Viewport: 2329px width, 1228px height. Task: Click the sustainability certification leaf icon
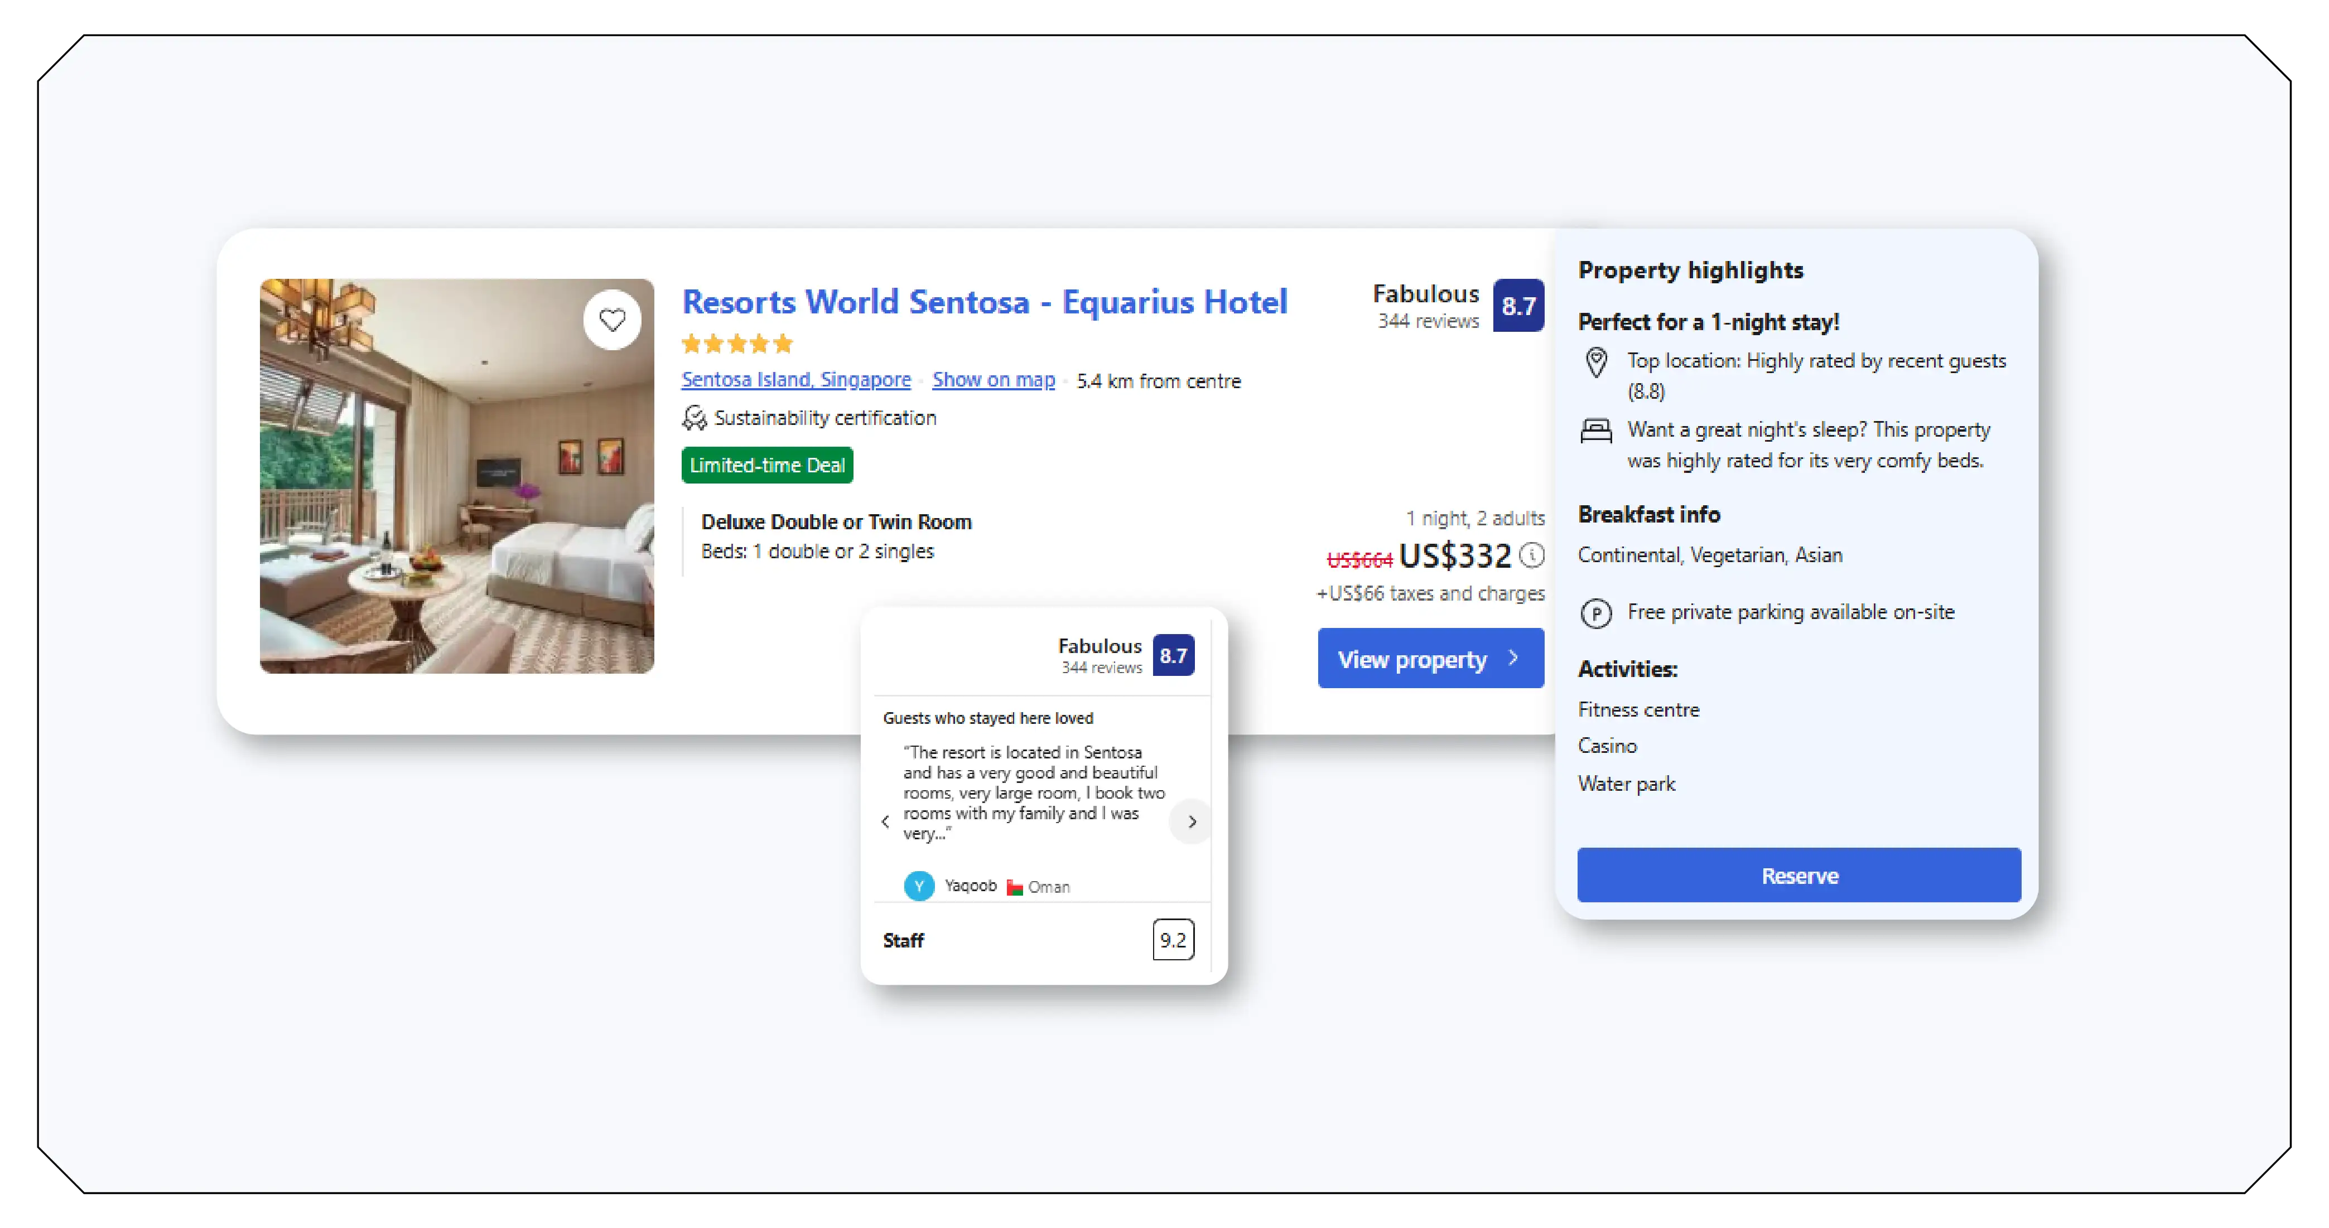point(693,418)
